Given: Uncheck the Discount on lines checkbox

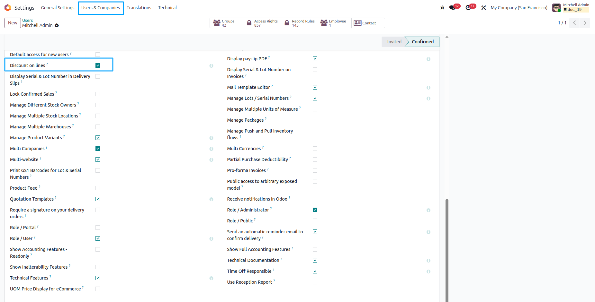Looking at the screenshot, I should (98, 65).
